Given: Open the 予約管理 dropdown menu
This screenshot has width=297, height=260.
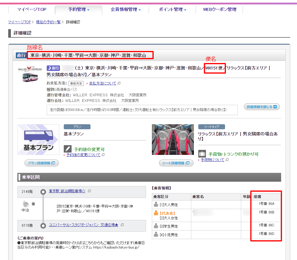Looking at the screenshot, I should pos(79,9).
